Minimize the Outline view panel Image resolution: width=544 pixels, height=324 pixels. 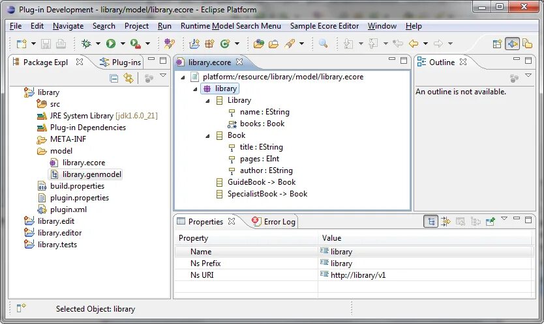tap(517, 59)
